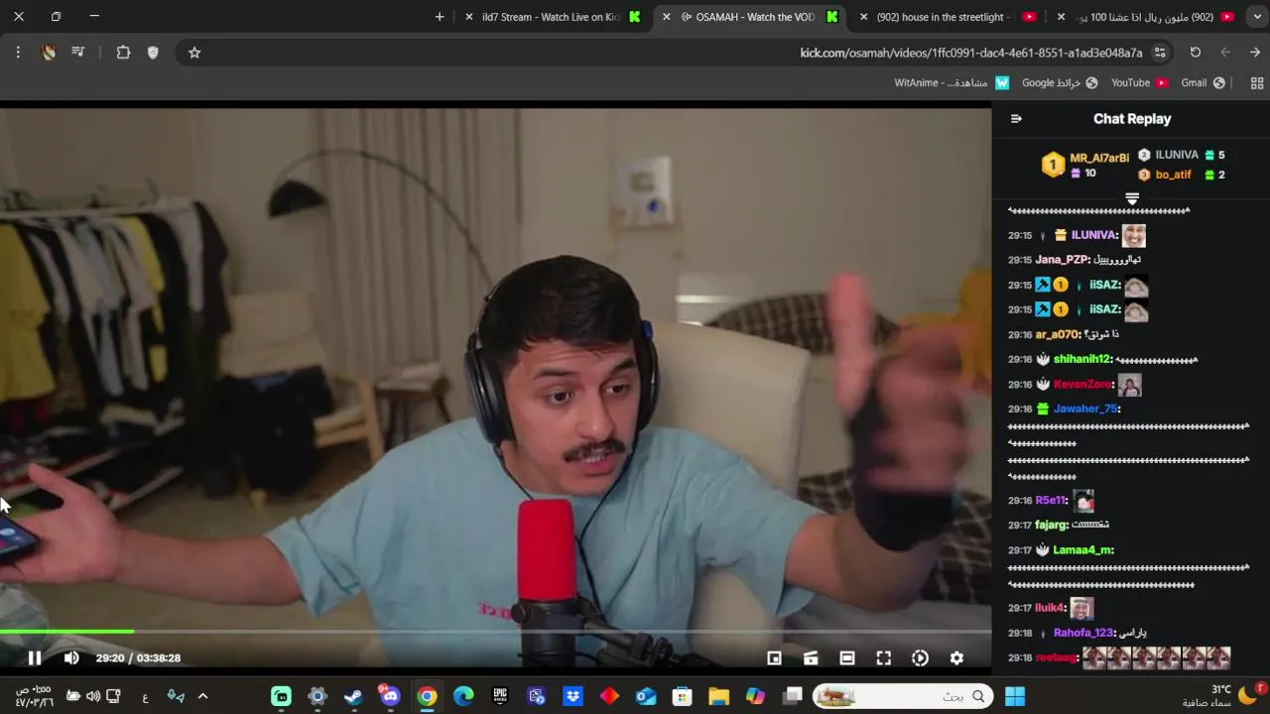Open the Google Maps bookmark

click(1060, 83)
